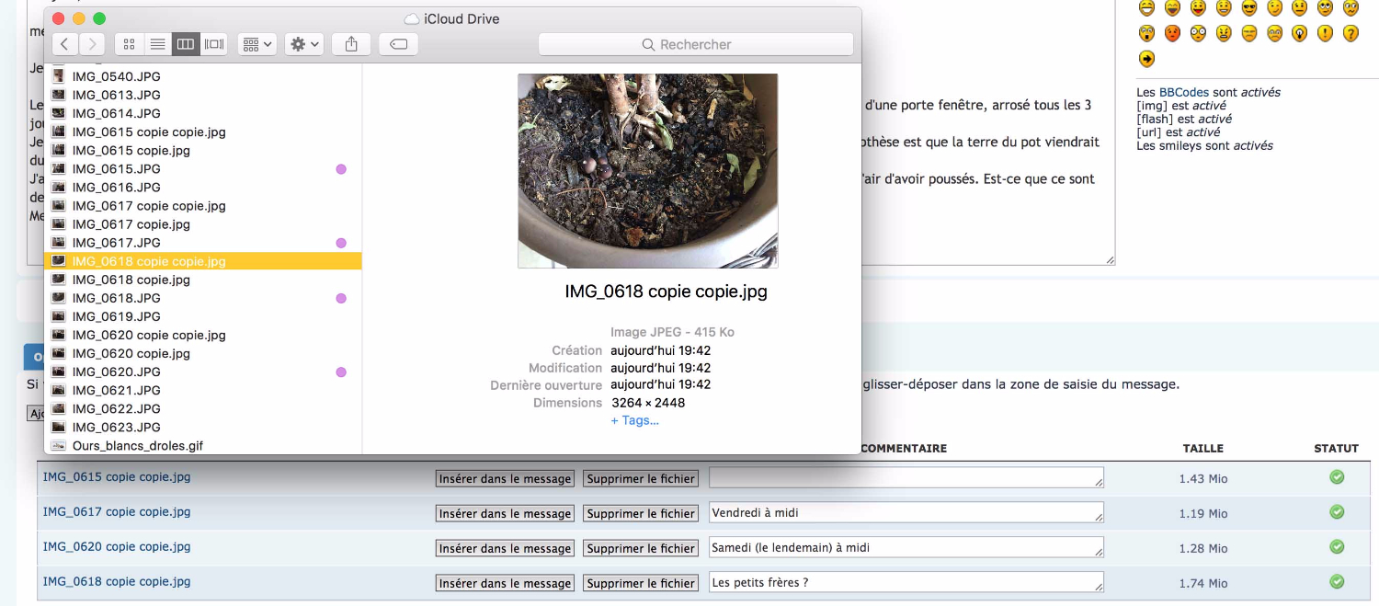Select Finder column view
The image size is (1379, 606).
[x=186, y=44]
